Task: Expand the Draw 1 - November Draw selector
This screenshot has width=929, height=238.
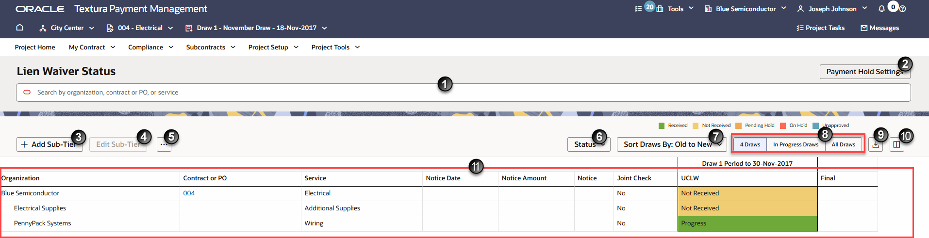Action: (324, 28)
